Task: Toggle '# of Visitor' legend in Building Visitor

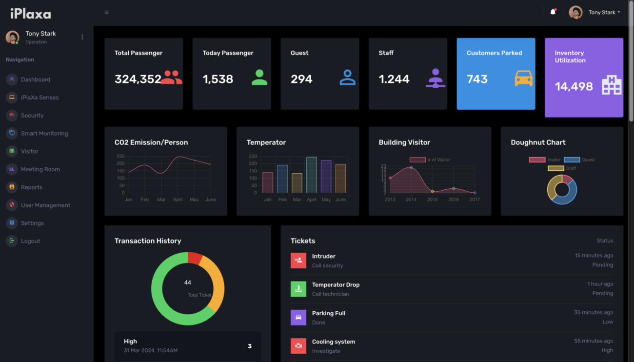Action: (430, 160)
